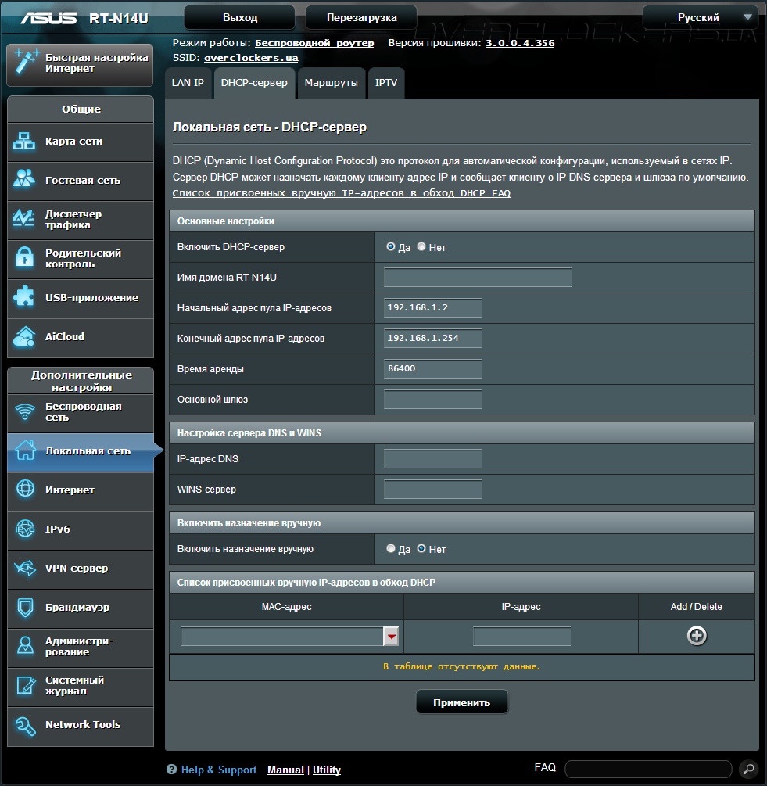
Task: Open Гостевая сеть menu item
Action: [81, 181]
